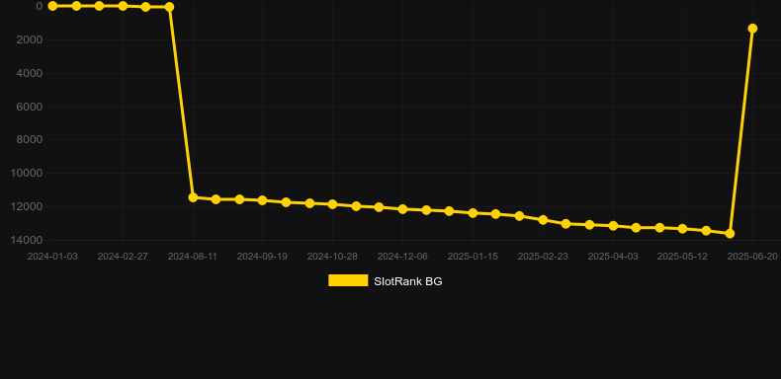
Task: Click the 2024-09-19 x-axis date label
Action: point(263,257)
